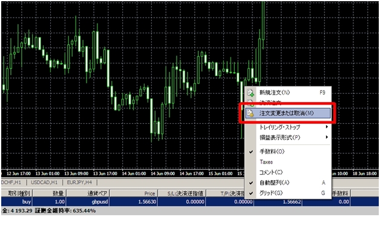Click the partially hidden close order icon
Viewport: 380px width, 229px height.
point(251,102)
